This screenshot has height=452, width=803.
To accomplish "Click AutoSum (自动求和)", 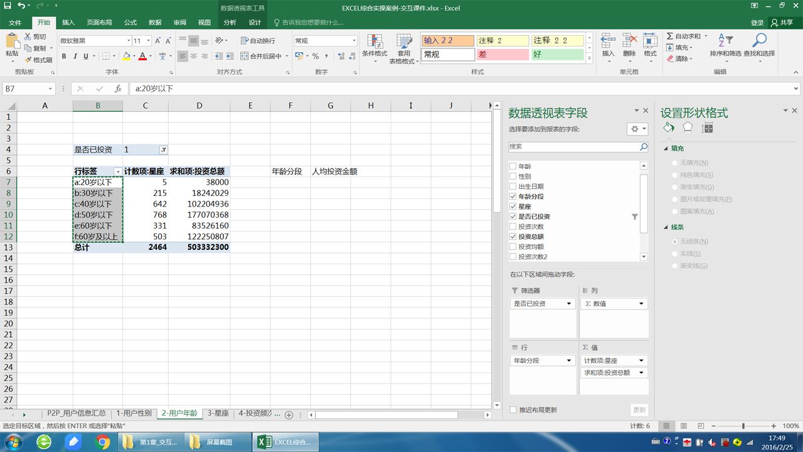I will pyautogui.click(x=684, y=36).
